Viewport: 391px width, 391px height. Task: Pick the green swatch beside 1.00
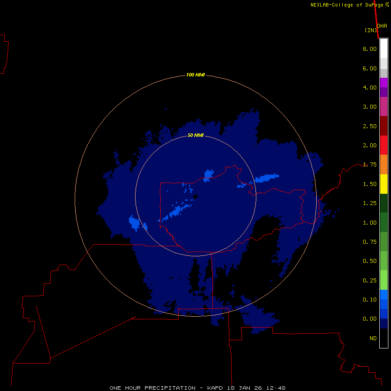click(x=384, y=222)
